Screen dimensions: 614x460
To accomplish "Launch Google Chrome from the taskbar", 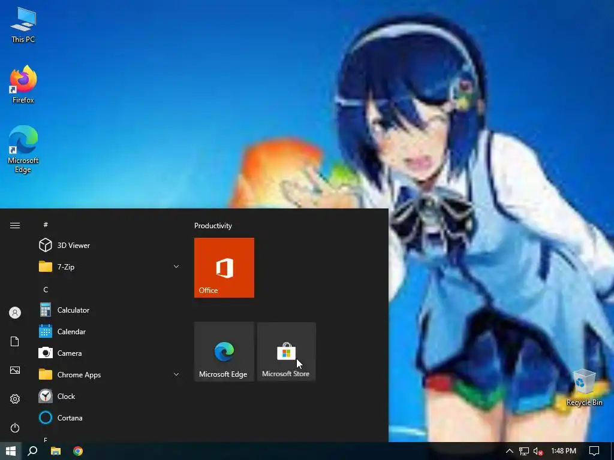I will [78, 451].
